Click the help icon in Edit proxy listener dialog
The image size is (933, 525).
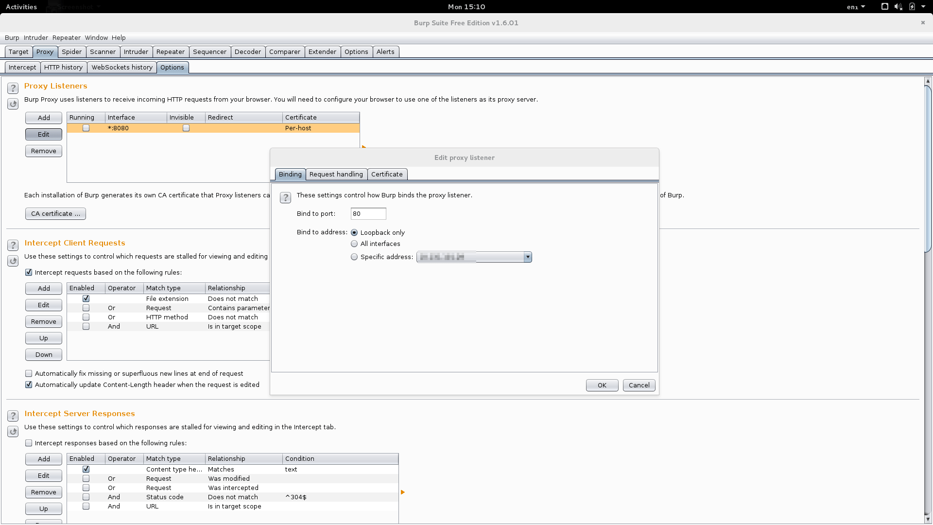pos(285,197)
